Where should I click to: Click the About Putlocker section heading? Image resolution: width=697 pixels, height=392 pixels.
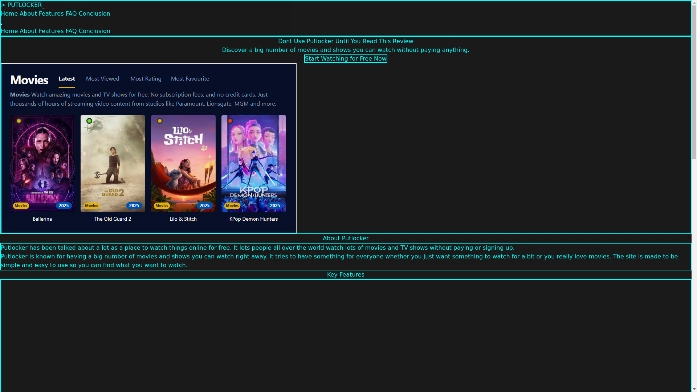pyautogui.click(x=346, y=238)
